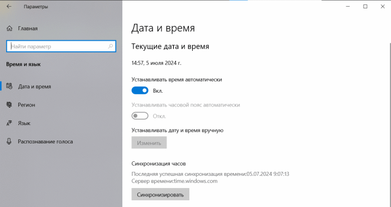The width and height of the screenshot is (391, 207).
Task: Click the Дата и время calendar icon
Action: coord(9,86)
